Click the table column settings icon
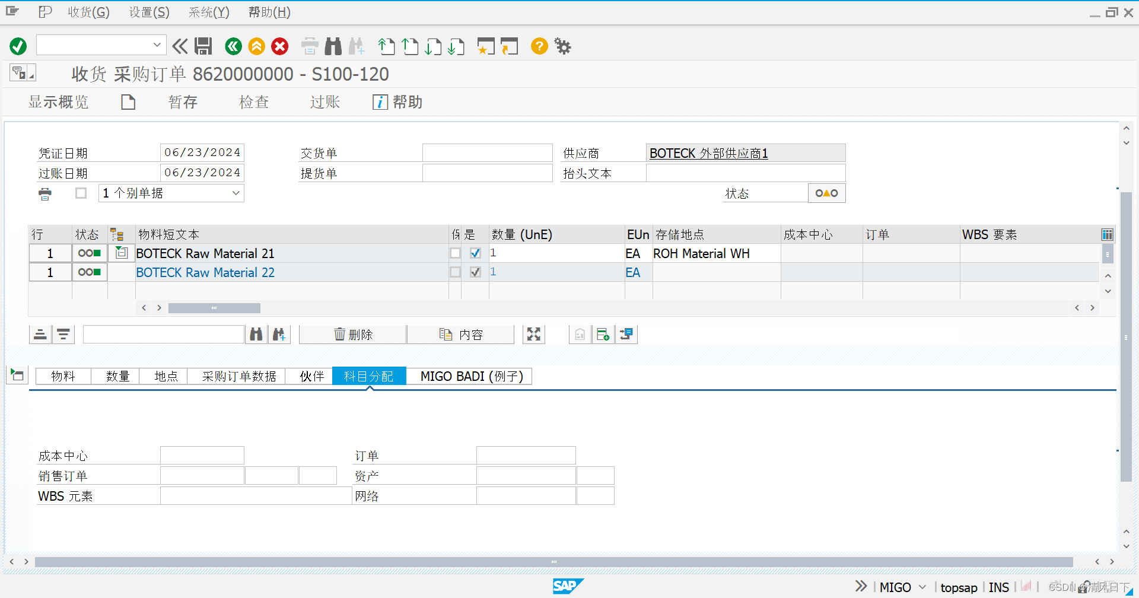1139x598 pixels. [x=1107, y=234]
